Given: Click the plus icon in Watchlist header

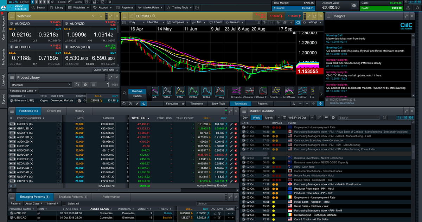Looking at the screenshot, I should point(101,16).
